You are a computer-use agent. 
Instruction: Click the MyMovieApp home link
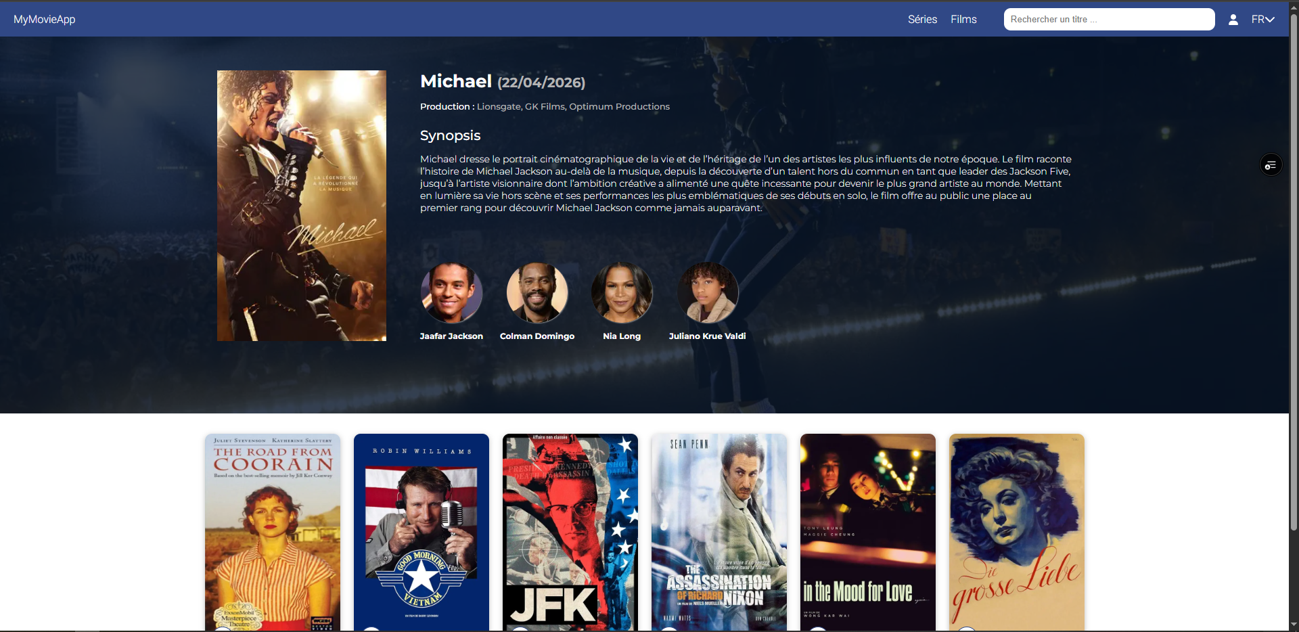[45, 20]
